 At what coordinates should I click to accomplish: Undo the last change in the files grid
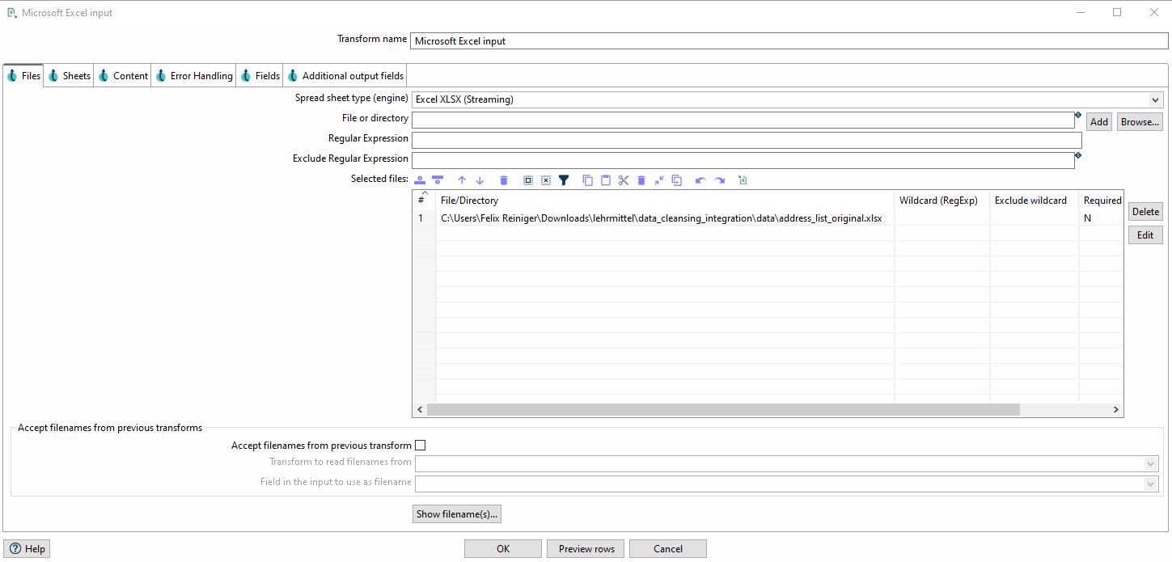coord(700,180)
